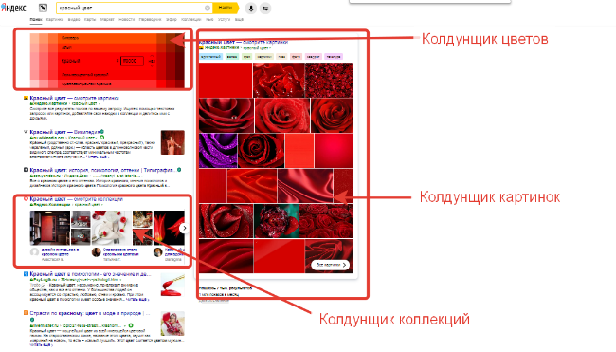Open red door interior collection thumbnail

coord(50,228)
